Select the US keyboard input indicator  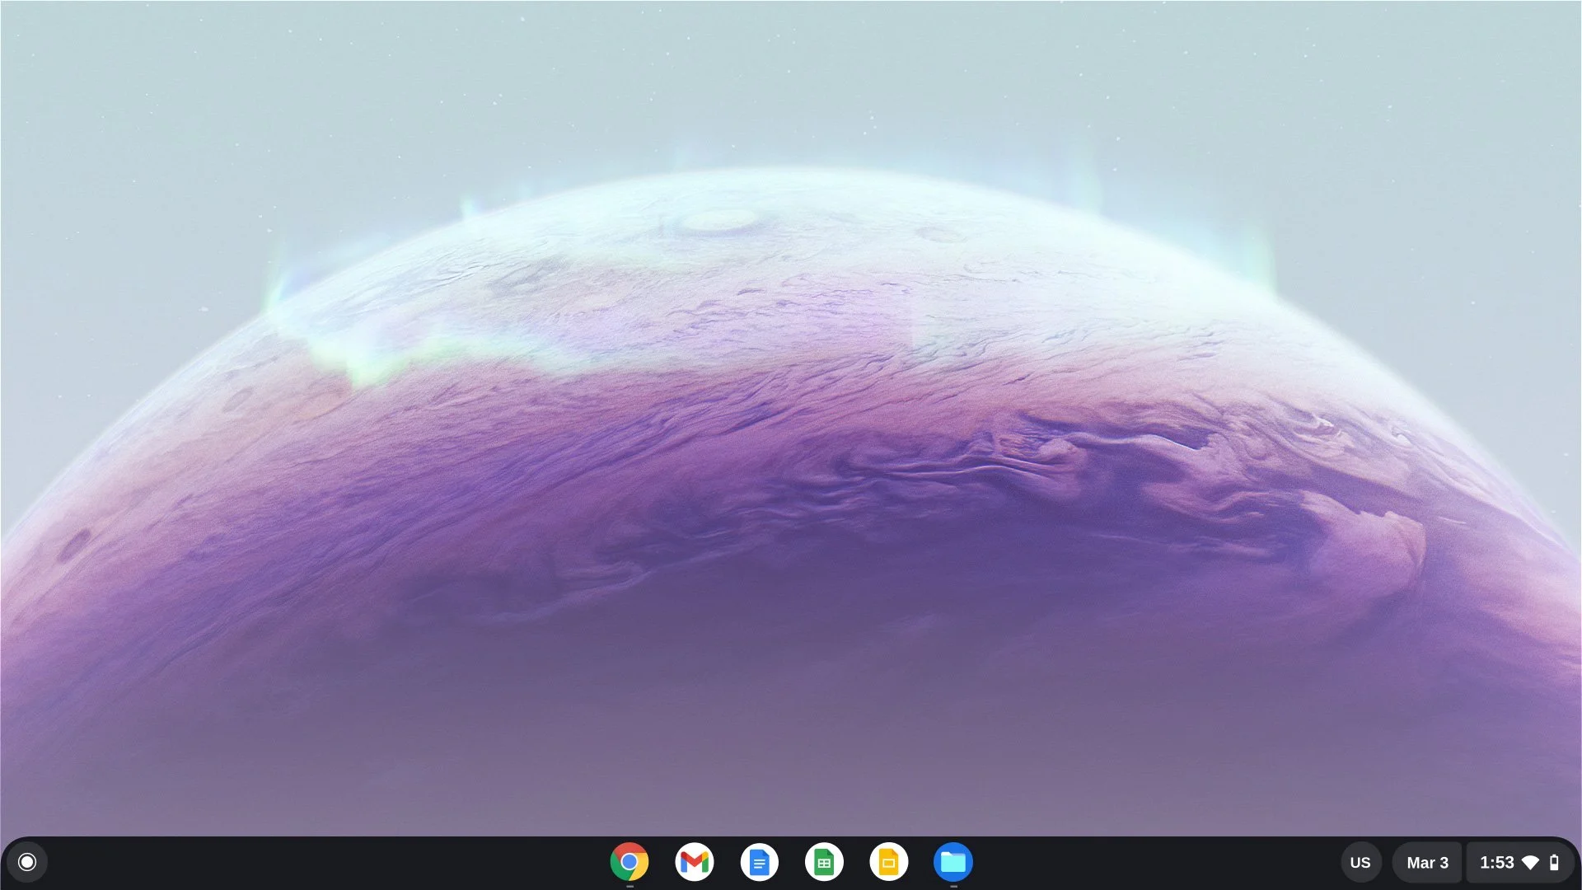pos(1360,862)
